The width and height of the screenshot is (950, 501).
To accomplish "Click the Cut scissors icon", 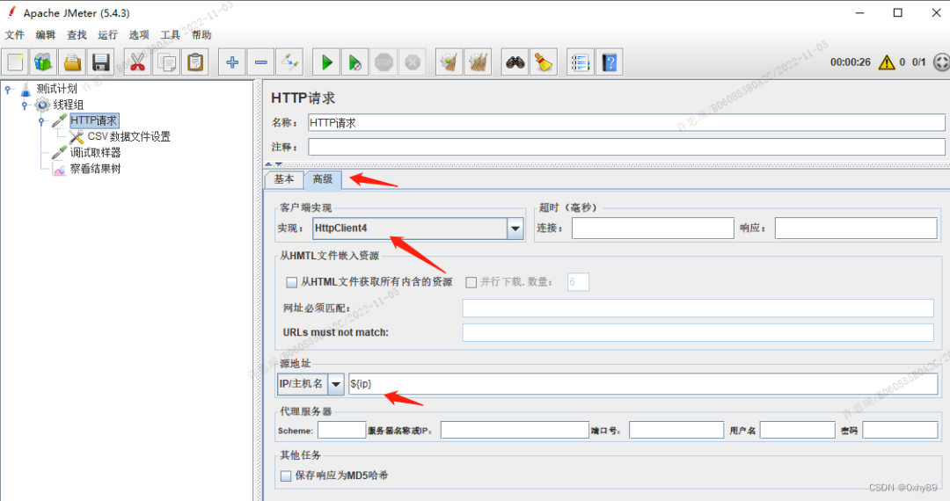I will click(x=137, y=62).
